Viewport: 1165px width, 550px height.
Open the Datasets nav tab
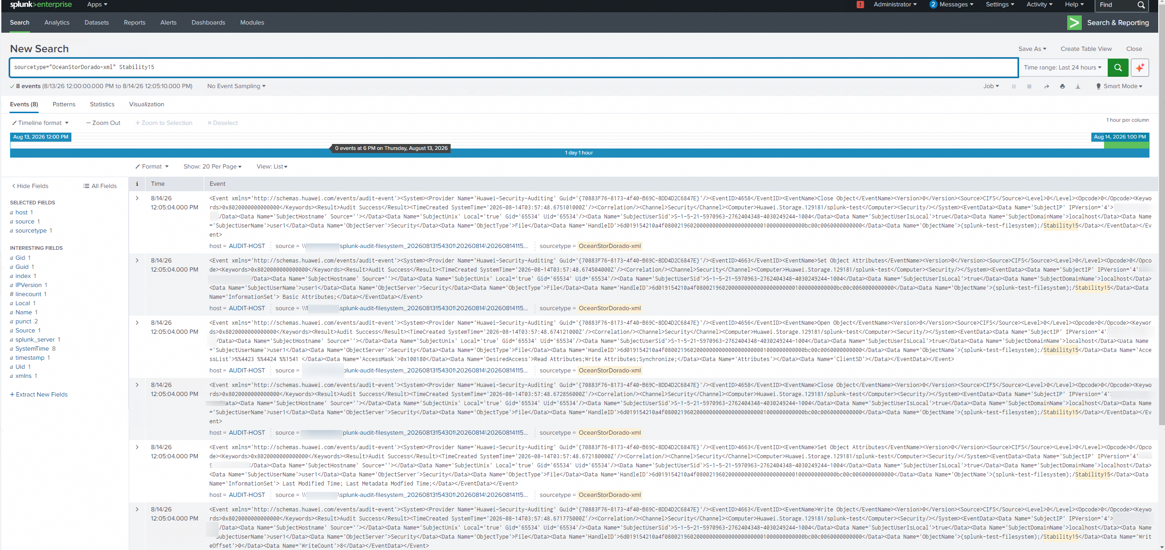click(x=96, y=23)
